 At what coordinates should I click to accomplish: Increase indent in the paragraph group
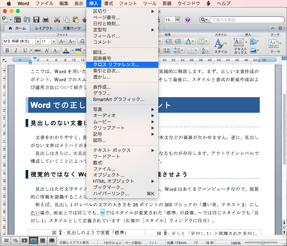pos(177,41)
